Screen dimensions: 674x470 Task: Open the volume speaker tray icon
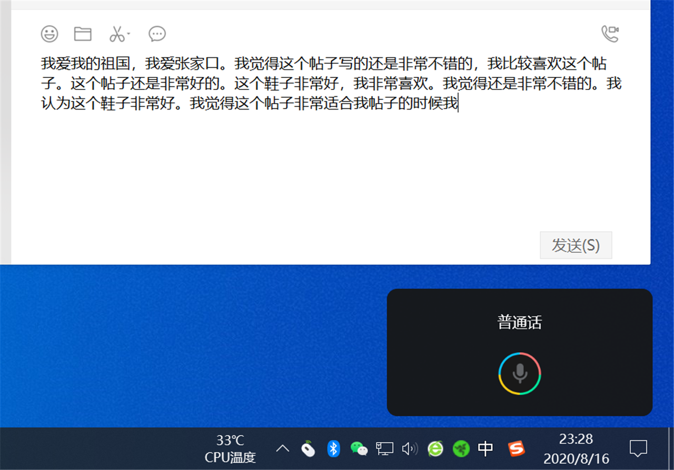click(410, 448)
